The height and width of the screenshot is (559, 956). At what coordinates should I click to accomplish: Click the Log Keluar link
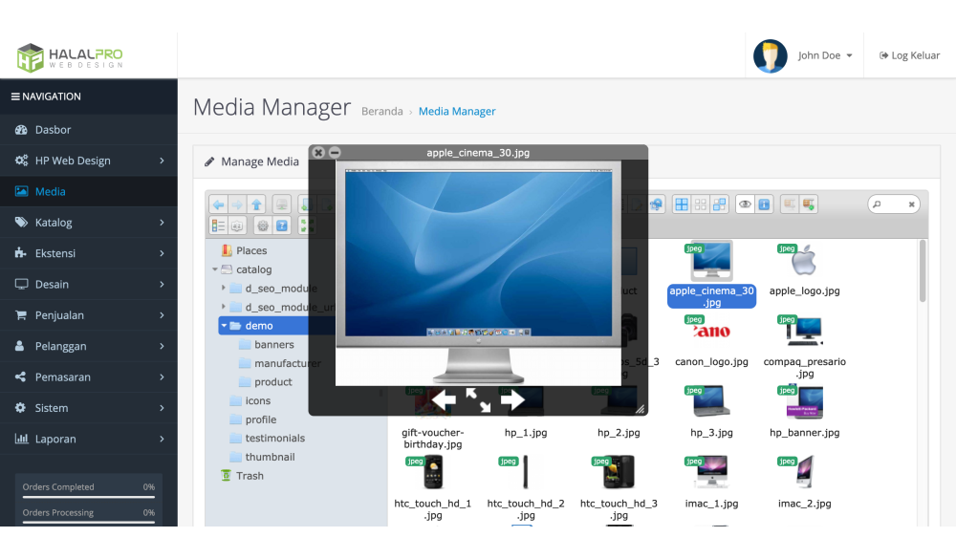[909, 55]
